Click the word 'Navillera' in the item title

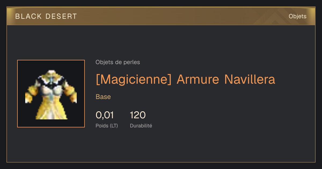[x=250, y=79]
